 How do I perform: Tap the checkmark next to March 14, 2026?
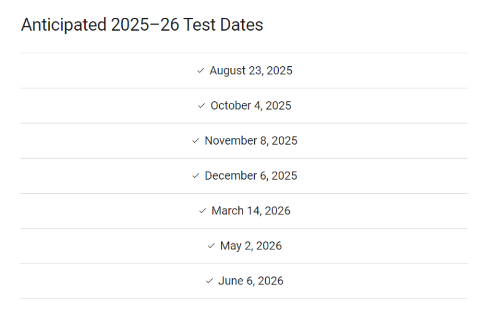coord(203,211)
